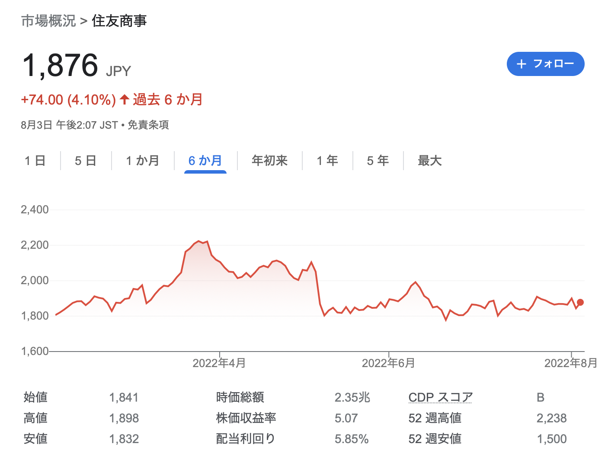Click the 住友商事 breadcrumb text
Screen dimensions: 608x450
pyautogui.click(x=119, y=21)
